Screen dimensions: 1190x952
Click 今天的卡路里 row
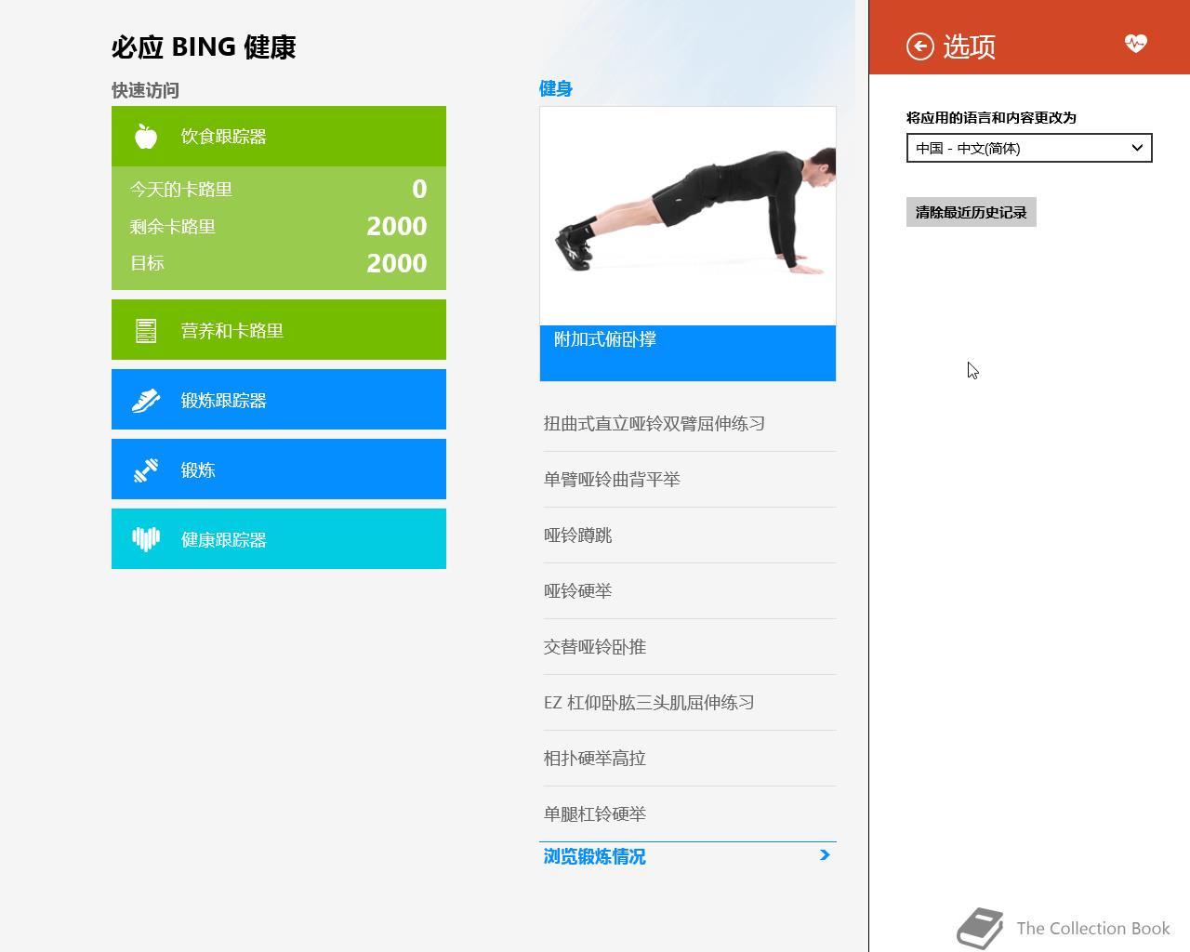coord(279,189)
